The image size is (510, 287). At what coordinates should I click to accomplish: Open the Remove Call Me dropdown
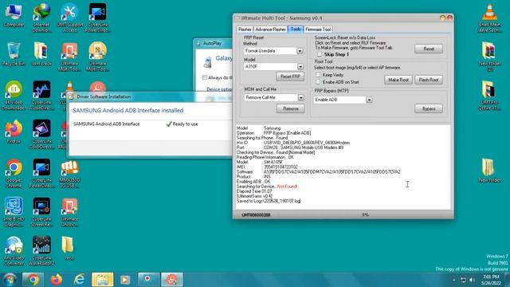tap(301, 97)
